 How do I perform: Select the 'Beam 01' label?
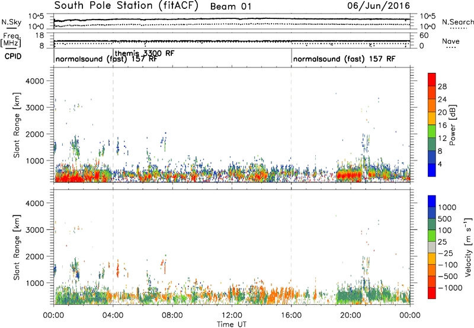pyautogui.click(x=230, y=7)
